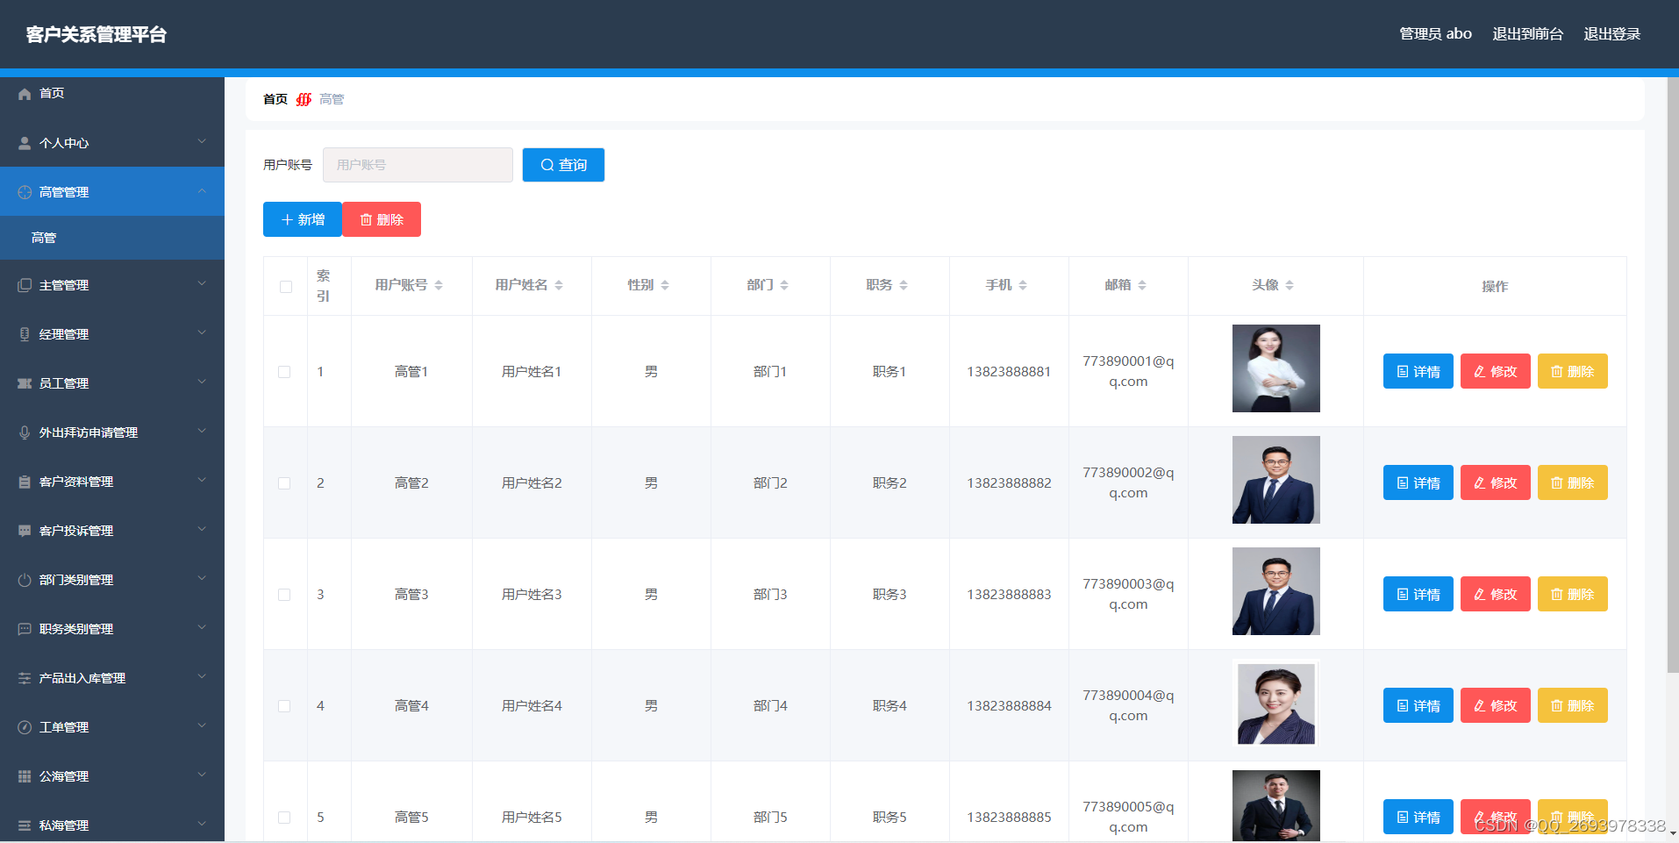
Task: Check the row checkbox for 高管1
Action: tap(284, 372)
